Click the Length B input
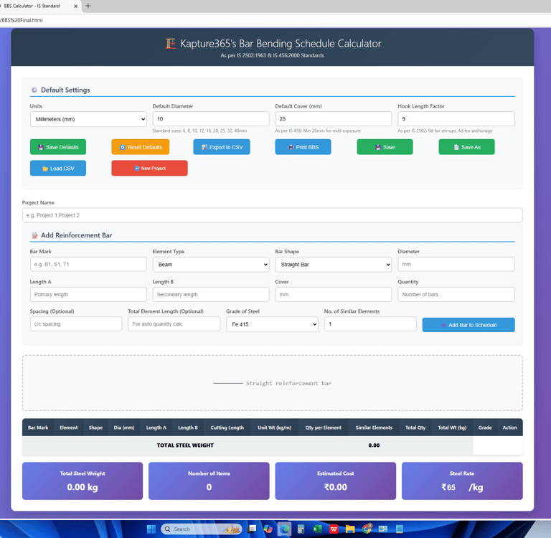Screen dimensions: 551x538 point(211,295)
